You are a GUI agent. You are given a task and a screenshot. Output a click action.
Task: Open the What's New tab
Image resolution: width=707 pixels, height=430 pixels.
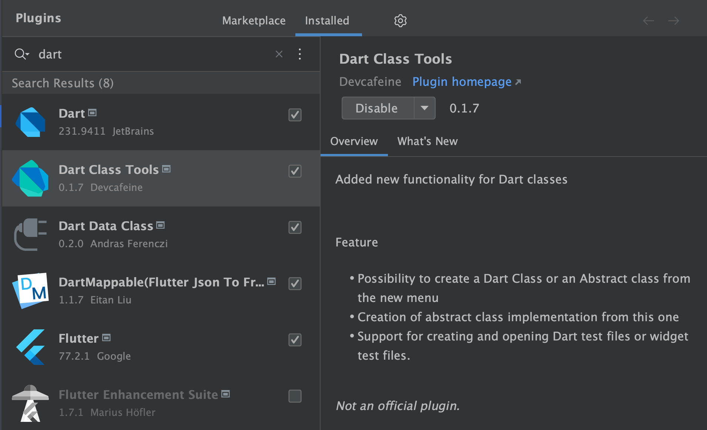tap(427, 141)
